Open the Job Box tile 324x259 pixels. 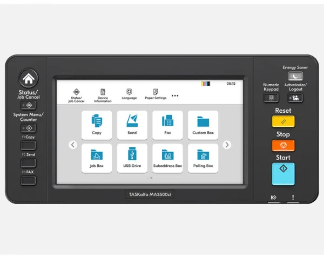pos(97,158)
